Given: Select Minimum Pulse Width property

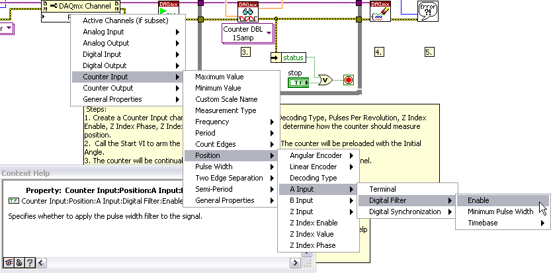Looking at the screenshot, I should [x=503, y=212].
